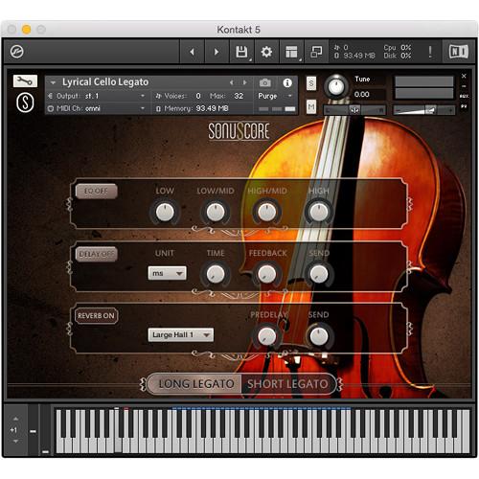Click the Lyrical Cello Legato instrument name
The height and width of the screenshot is (479, 479).
pos(105,82)
